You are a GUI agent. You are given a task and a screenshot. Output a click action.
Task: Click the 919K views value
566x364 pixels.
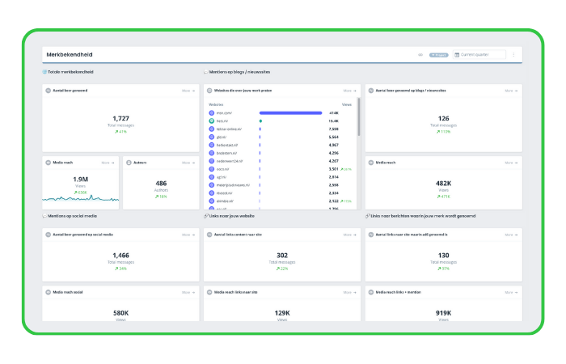click(x=443, y=313)
